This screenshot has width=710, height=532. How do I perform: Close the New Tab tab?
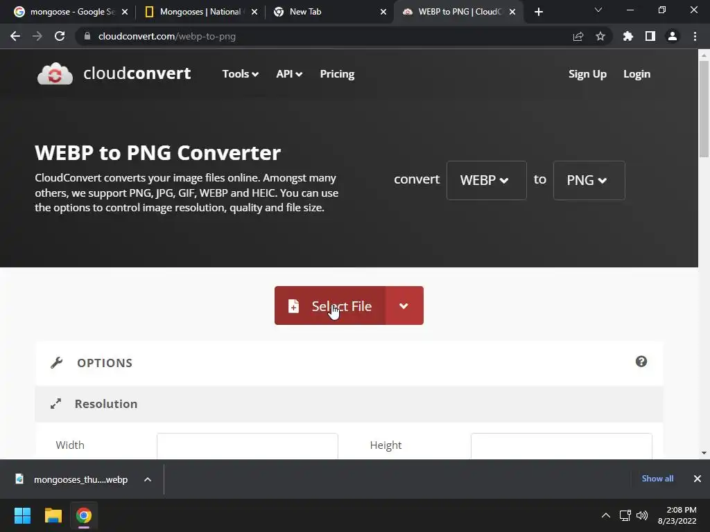[x=383, y=12]
